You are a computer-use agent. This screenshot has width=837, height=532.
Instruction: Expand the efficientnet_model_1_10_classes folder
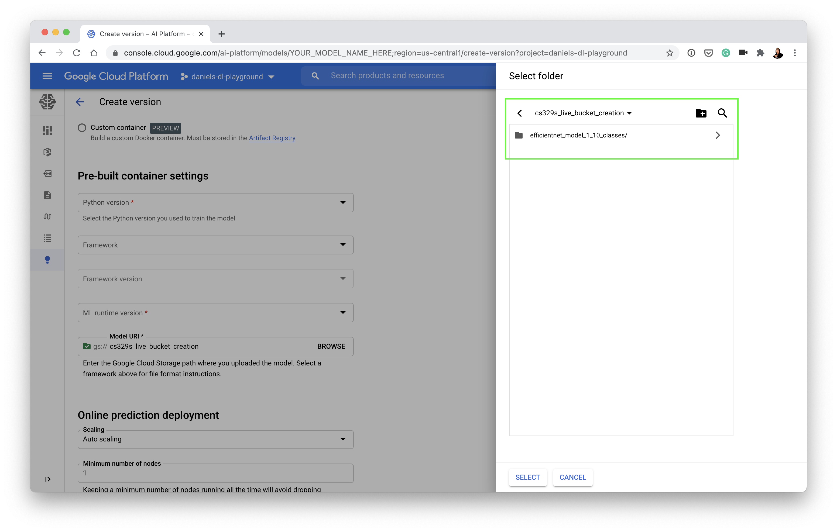point(718,135)
